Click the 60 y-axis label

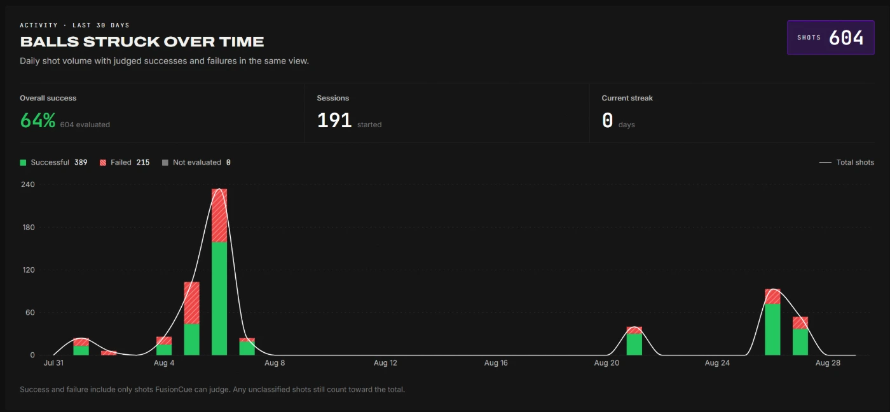tap(30, 312)
